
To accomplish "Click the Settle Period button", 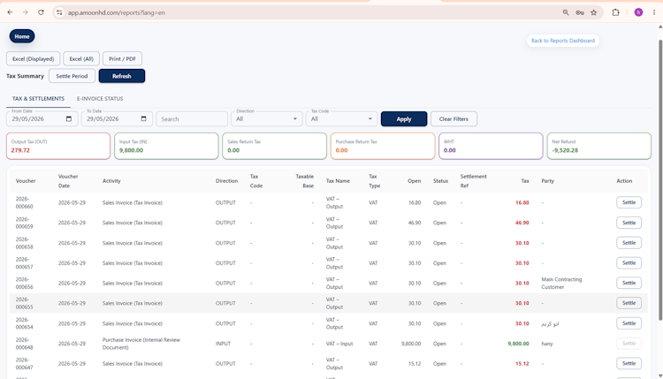I will pyautogui.click(x=72, y=76).
